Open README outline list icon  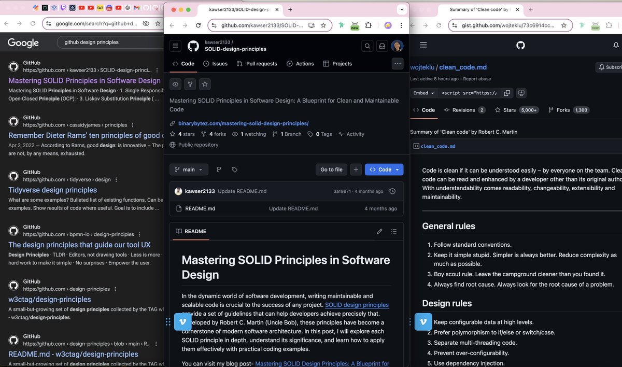pyautogui.click(x=394, y=231)
